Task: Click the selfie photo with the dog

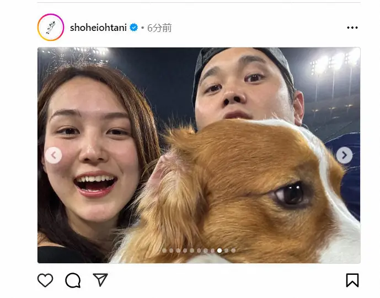Action: (199, 155)
